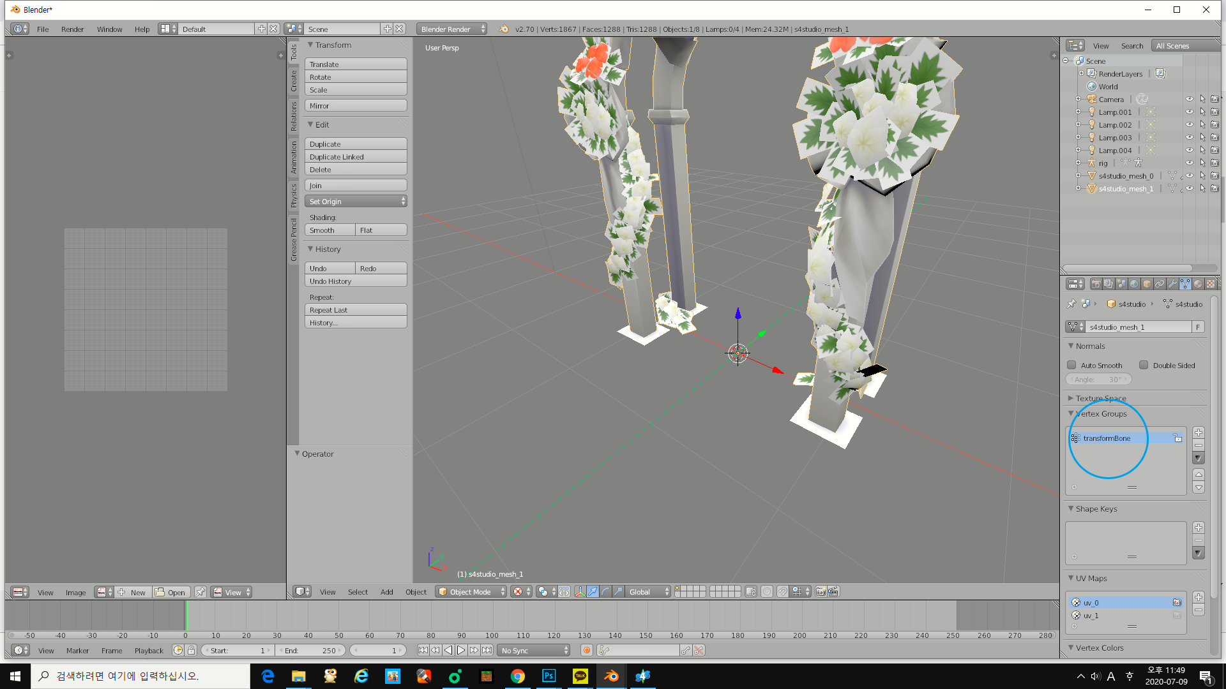Screen dimensions: 1226x689
Task: Open 3D view Select menu
Action: (358, 591)
